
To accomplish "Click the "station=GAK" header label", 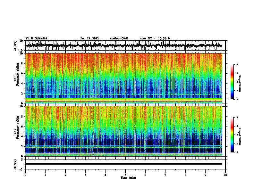I will 119,38.
